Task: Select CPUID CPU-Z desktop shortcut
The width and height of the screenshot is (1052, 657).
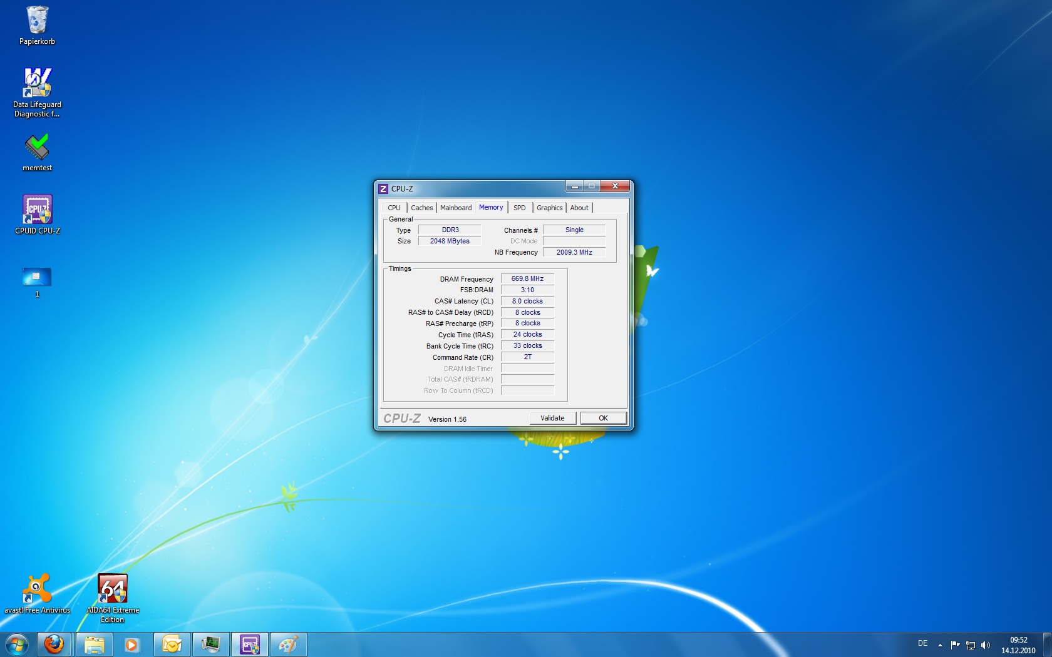Action: point(38,215)
